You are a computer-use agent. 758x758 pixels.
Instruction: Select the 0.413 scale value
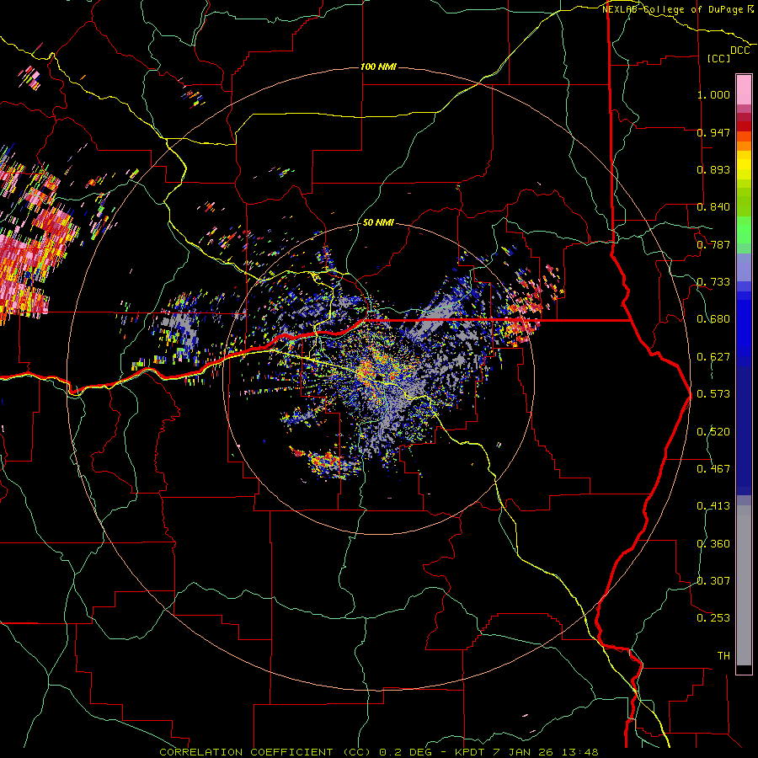[713, 506]
